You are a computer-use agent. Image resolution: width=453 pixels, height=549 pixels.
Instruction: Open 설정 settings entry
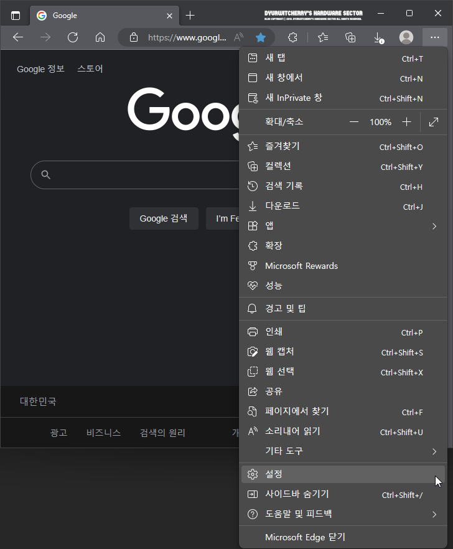click(x=343, y=474)
